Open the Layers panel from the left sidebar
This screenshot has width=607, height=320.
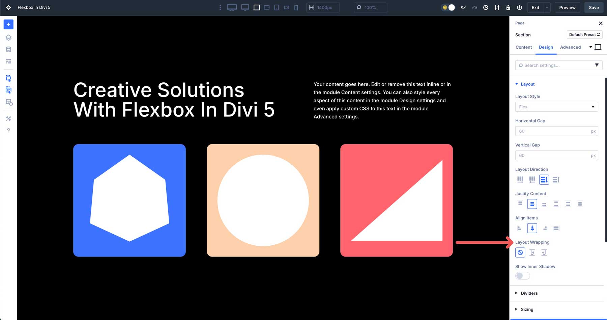(8, 37)
